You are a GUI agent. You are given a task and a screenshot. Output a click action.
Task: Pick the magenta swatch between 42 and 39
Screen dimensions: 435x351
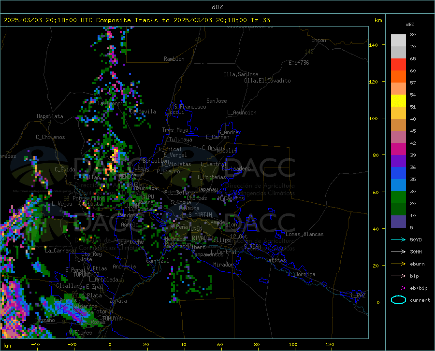[398, 149]
